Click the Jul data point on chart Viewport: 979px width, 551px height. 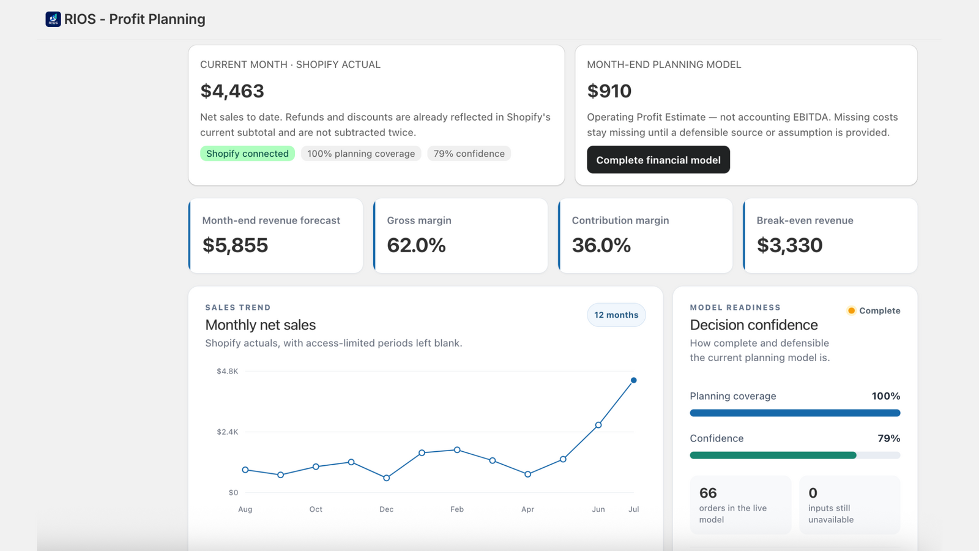click(634, 380)
